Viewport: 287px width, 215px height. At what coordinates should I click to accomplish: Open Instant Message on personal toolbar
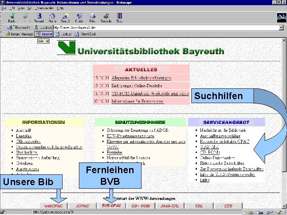(20, 34)
